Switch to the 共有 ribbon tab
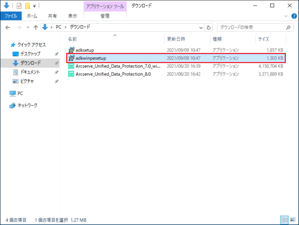The width and height of the screenshot is (299, 225). pyautogui.click(x=52, y=16)
